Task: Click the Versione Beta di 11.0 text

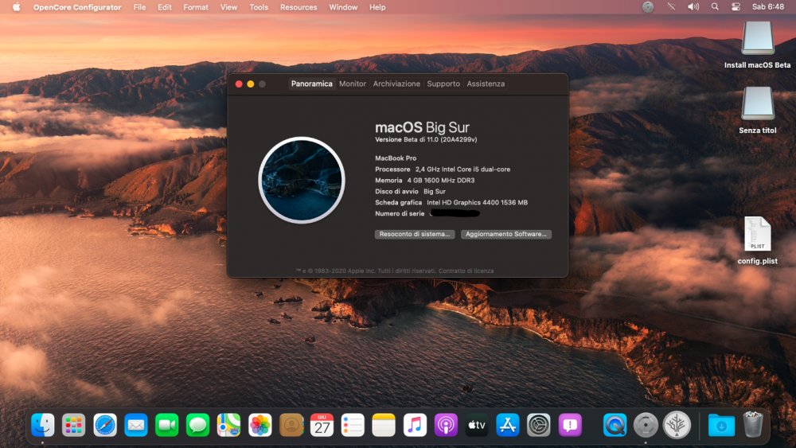Action: (x=426, y=139)
